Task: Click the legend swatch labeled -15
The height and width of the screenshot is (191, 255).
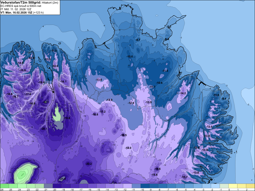Action: [101, 186]
